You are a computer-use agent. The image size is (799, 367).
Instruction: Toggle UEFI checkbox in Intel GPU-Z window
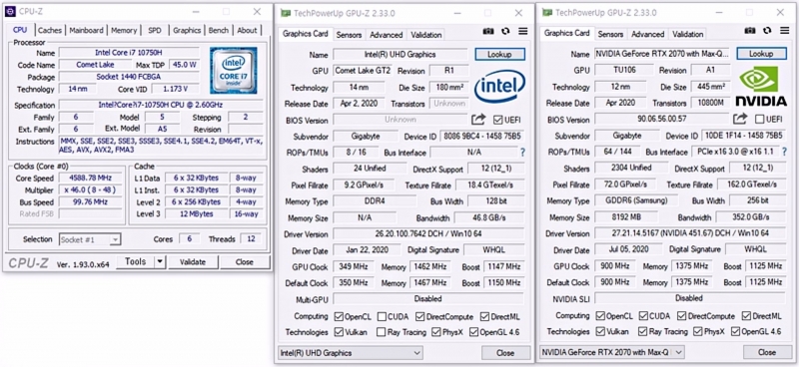point(497,120)
